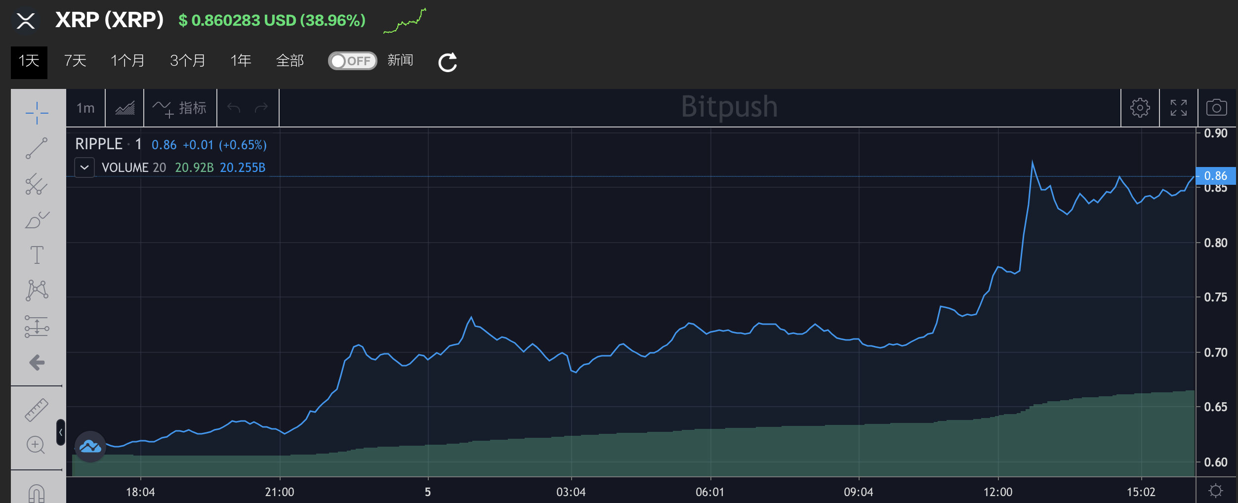This screenshot has width=1238, height=503.
Task: Select the 1年 time range tab
Action: (241, 61)
